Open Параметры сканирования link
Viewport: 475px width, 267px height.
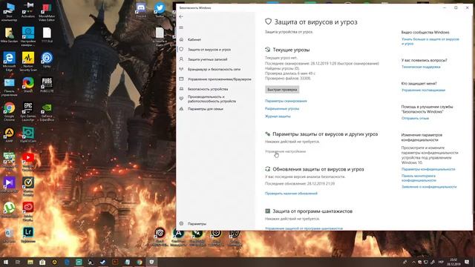pos(286,101)
